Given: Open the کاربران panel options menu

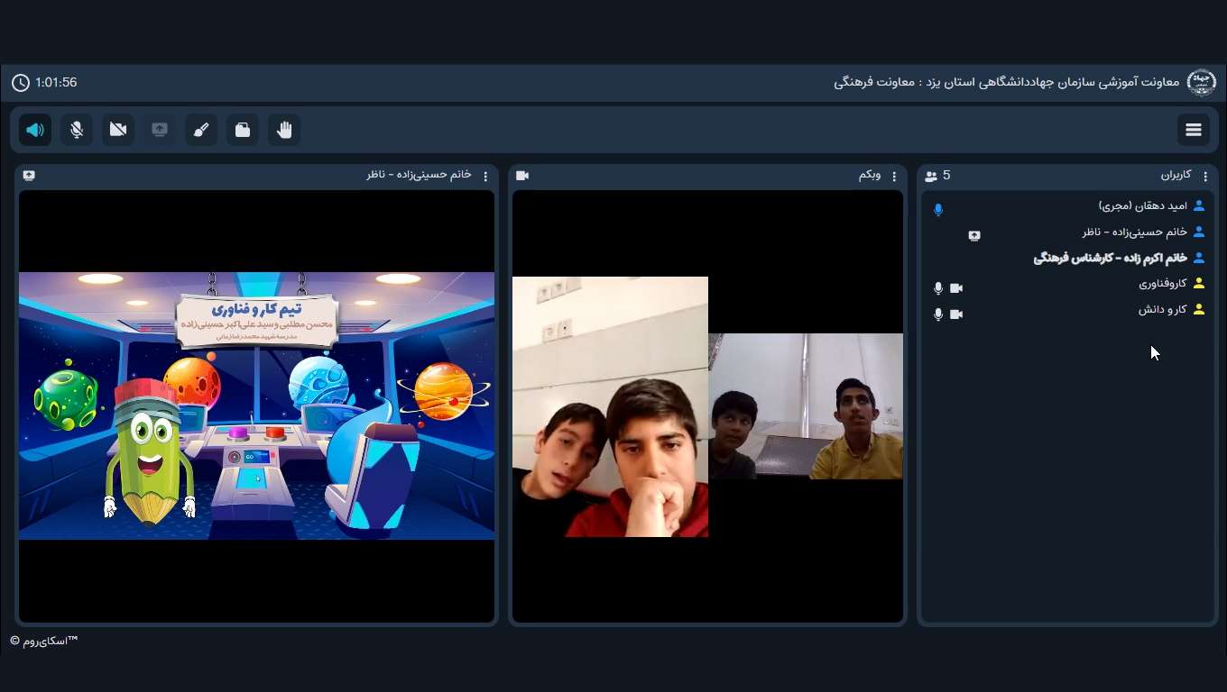Looking at the screenshot, I should [x=1205, y=177].
